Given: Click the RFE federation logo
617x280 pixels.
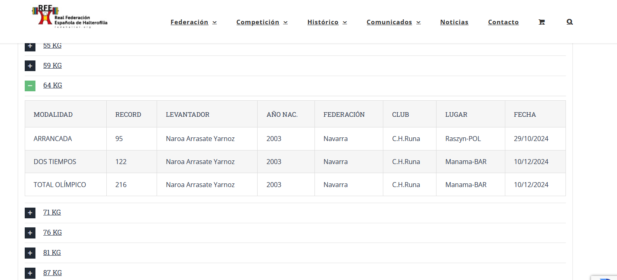Looking at the screenshot, I should (x=70, y=17).
